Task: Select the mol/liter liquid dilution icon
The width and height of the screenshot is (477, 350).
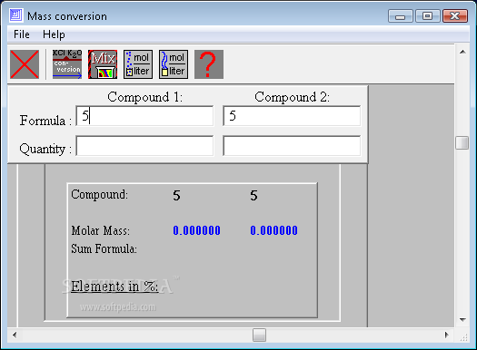Action: (x=174, y=64)
